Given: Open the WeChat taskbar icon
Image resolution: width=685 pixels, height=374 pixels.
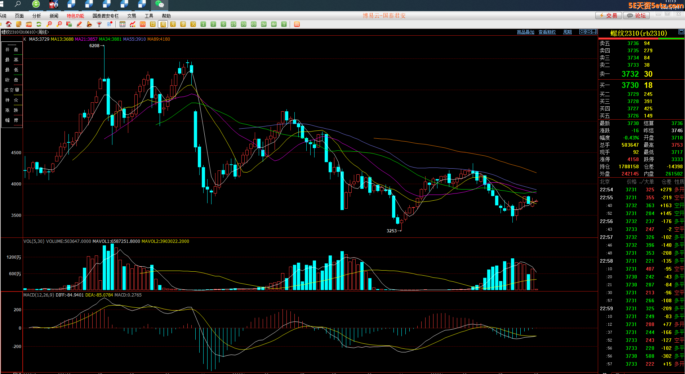Looking at the screenshot, I should coord(159,5).
